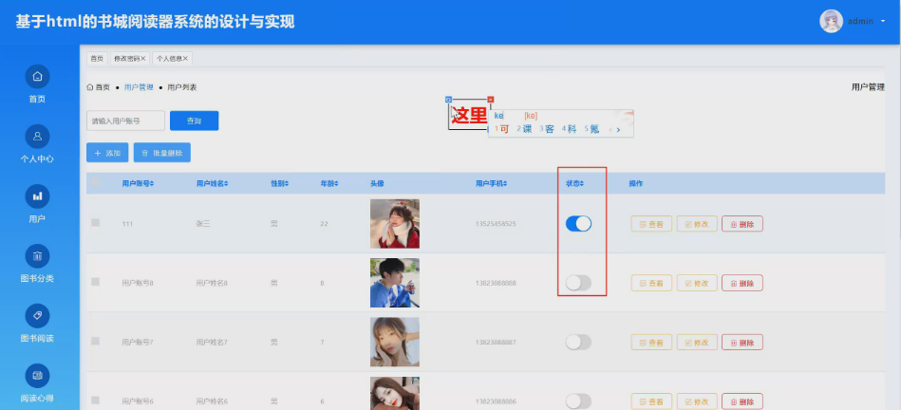
Task: Click 删除 for user 111
Action: (x=742, y=224)
